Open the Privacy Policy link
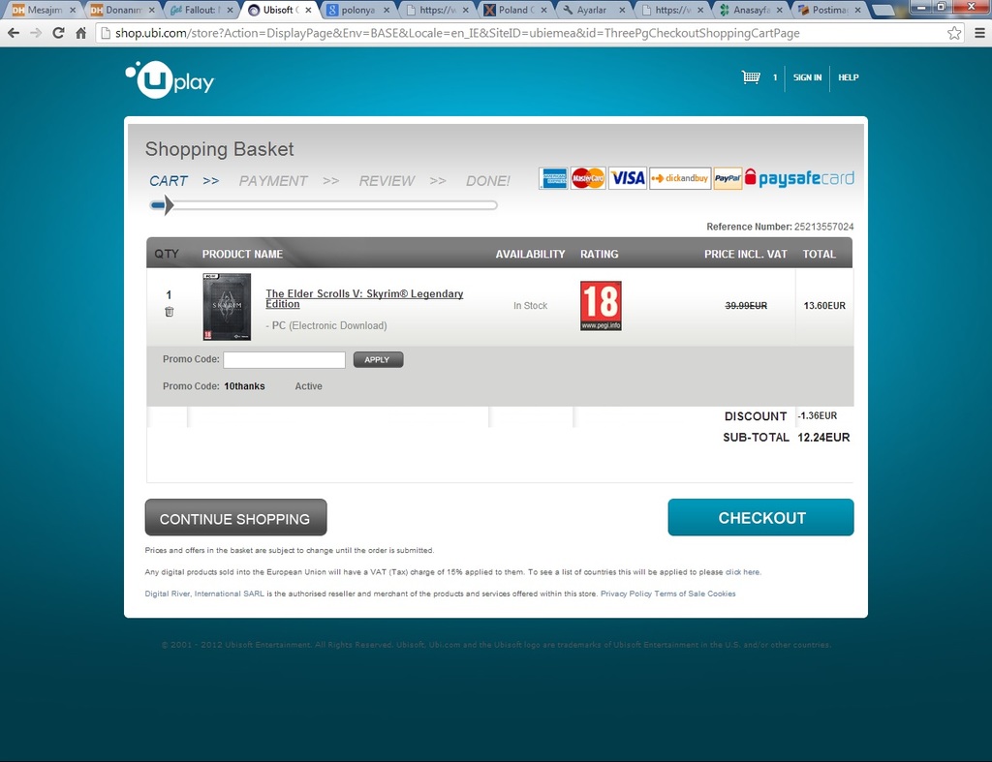 coord(626,594)
